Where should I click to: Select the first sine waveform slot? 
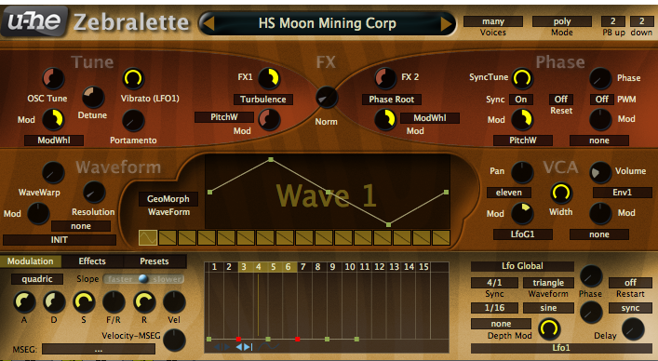pyautogui.click(x=148, y=238)
